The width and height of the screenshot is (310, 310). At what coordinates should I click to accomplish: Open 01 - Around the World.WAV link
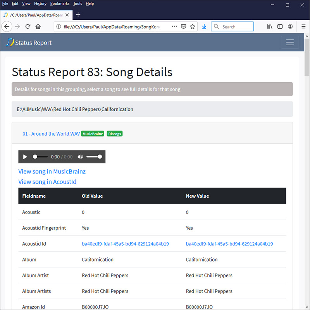click(51, 134)
